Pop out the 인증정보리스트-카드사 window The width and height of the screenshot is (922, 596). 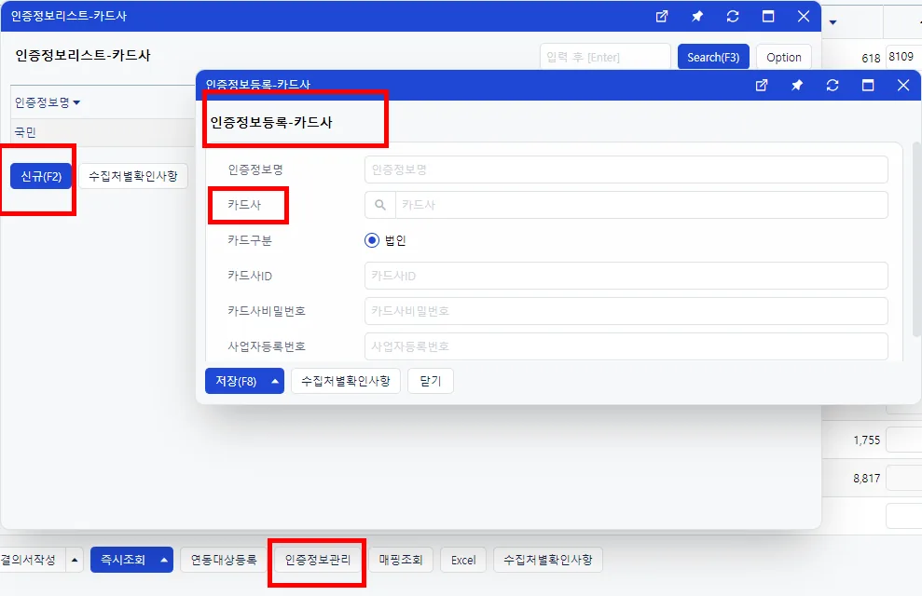pos(662,17)
